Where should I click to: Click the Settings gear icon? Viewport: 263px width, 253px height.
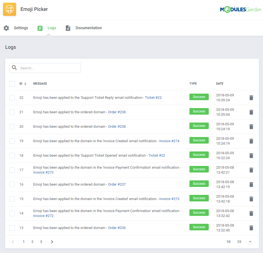6,28
